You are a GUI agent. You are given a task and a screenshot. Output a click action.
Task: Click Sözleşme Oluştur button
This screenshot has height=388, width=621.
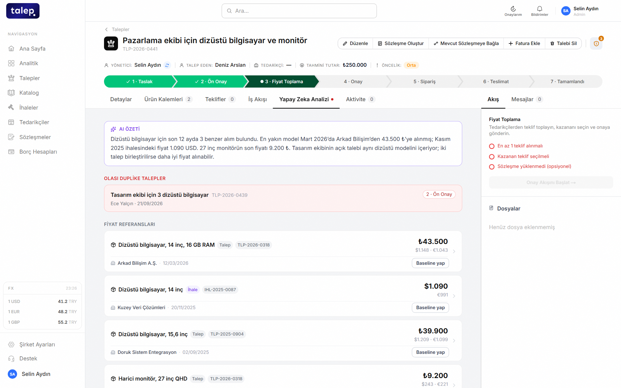[401, 43]
